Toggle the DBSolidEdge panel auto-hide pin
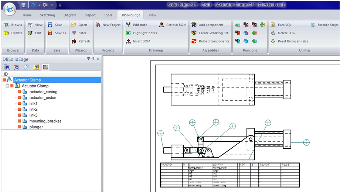The width and height of the screenshot is (340, 193). click(93, 59)
